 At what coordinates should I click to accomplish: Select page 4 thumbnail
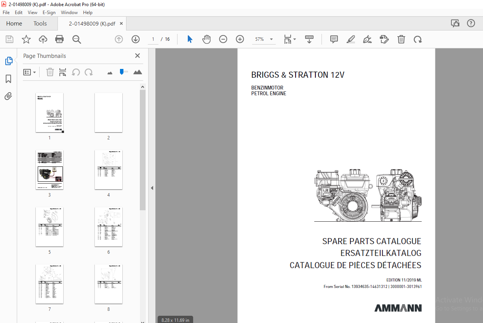109,170
